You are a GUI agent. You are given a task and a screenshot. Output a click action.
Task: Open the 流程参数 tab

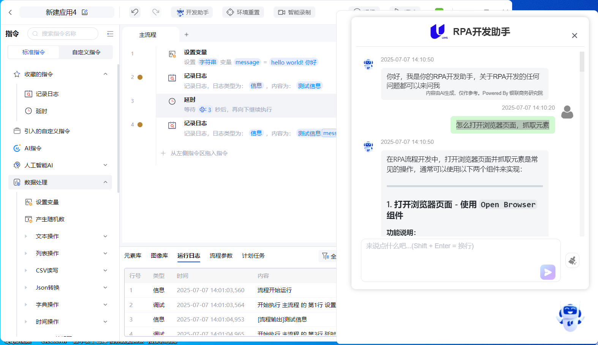tap(221, 256)
